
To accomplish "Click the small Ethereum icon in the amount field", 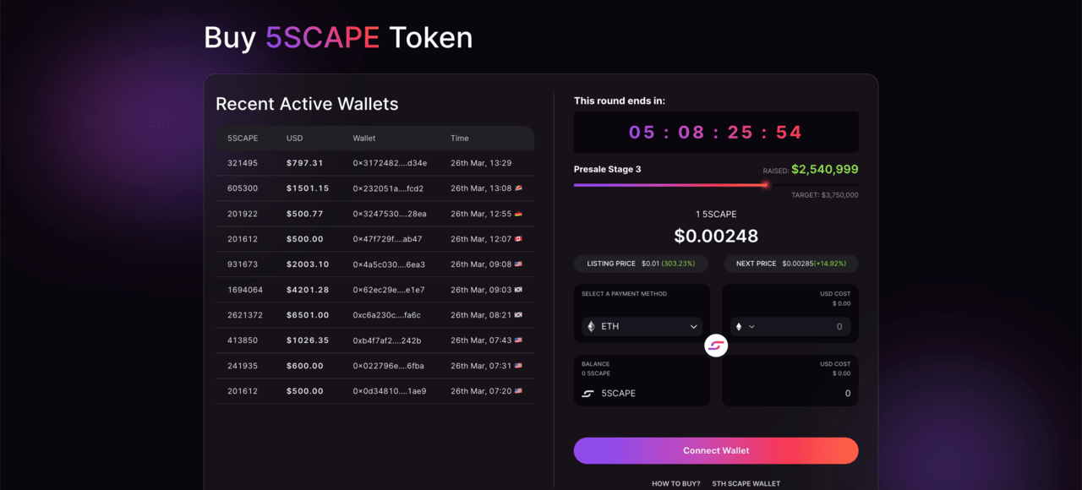I will 738,326.
